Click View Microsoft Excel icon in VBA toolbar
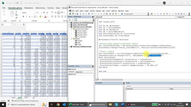The image size is (191, 107). pyautogui.click(x=70, y=14)
